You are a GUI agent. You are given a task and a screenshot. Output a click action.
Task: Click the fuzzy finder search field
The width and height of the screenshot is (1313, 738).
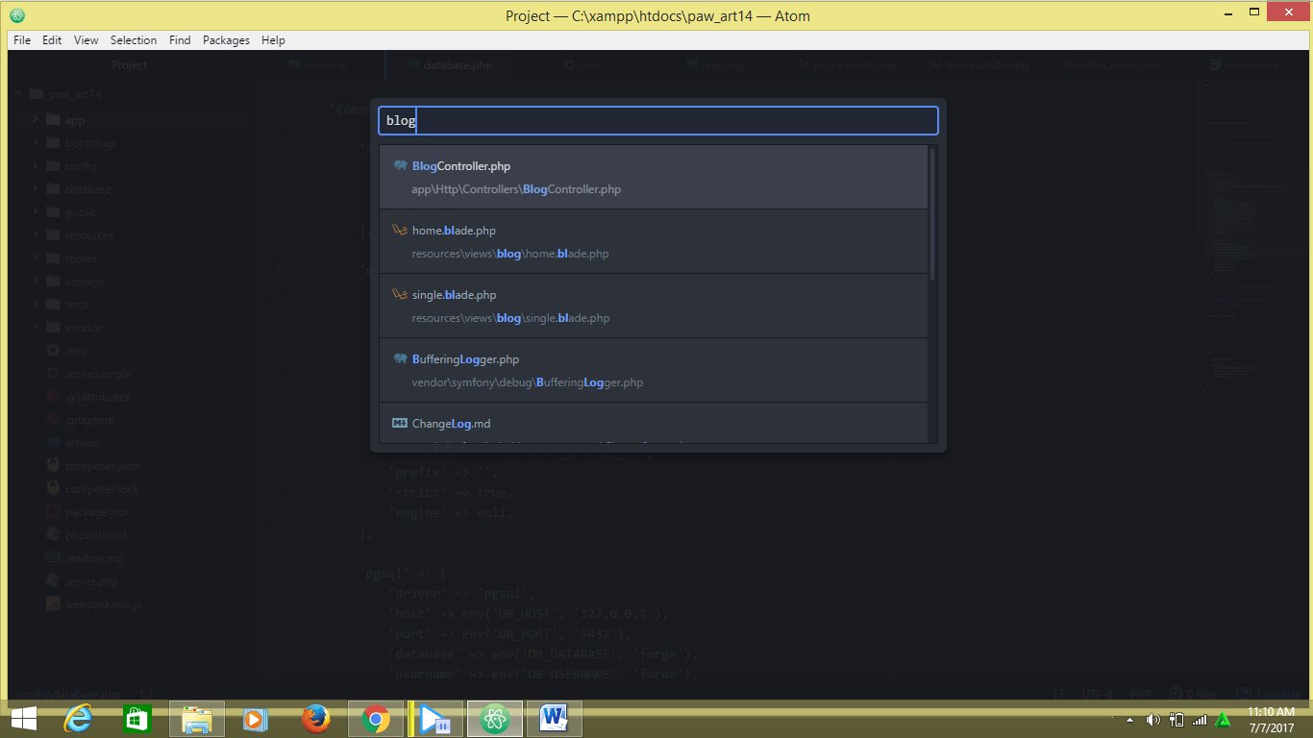pyautogui.click(x=657, y=120)
